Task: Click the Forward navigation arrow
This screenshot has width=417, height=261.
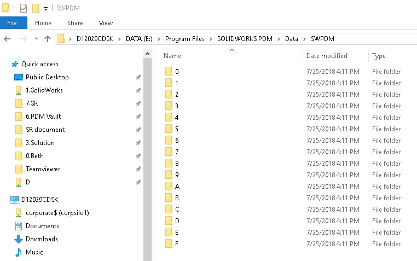Action: (x=23, y=39)
